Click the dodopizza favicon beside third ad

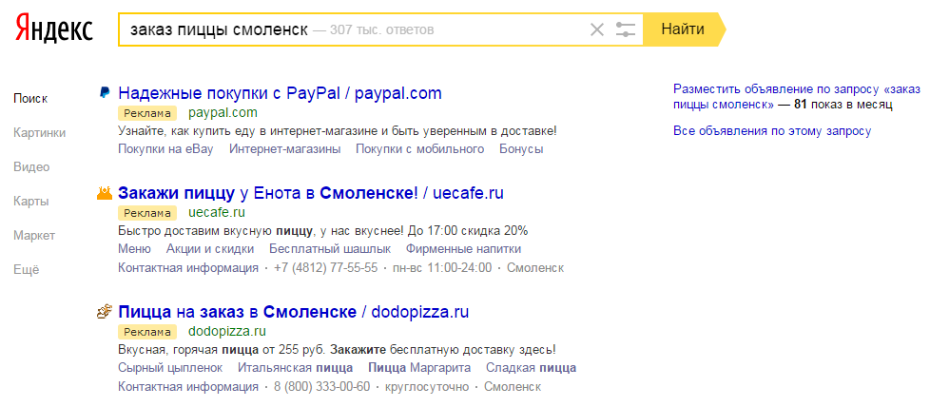tap(105, 312)
